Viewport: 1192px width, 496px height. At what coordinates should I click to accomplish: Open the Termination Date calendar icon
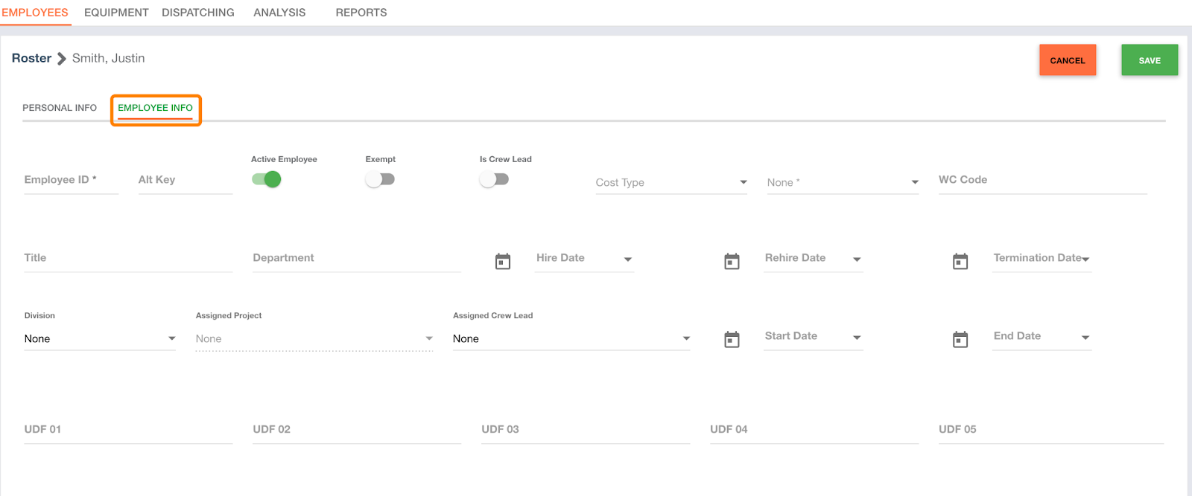coord(960,261)
